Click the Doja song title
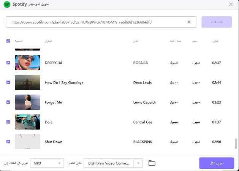239x171 pixels. click(x=49, y=122)
